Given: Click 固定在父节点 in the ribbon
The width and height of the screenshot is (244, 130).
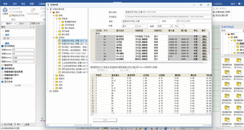Looking at the screenshot, I should pos(17,15).
